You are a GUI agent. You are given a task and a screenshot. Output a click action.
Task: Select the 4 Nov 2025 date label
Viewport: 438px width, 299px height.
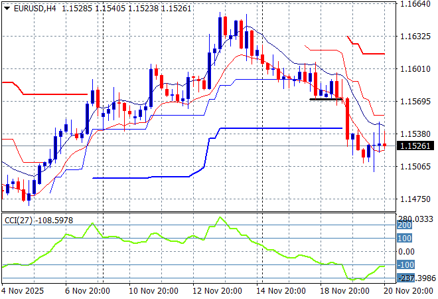click(x=23, y=291)
